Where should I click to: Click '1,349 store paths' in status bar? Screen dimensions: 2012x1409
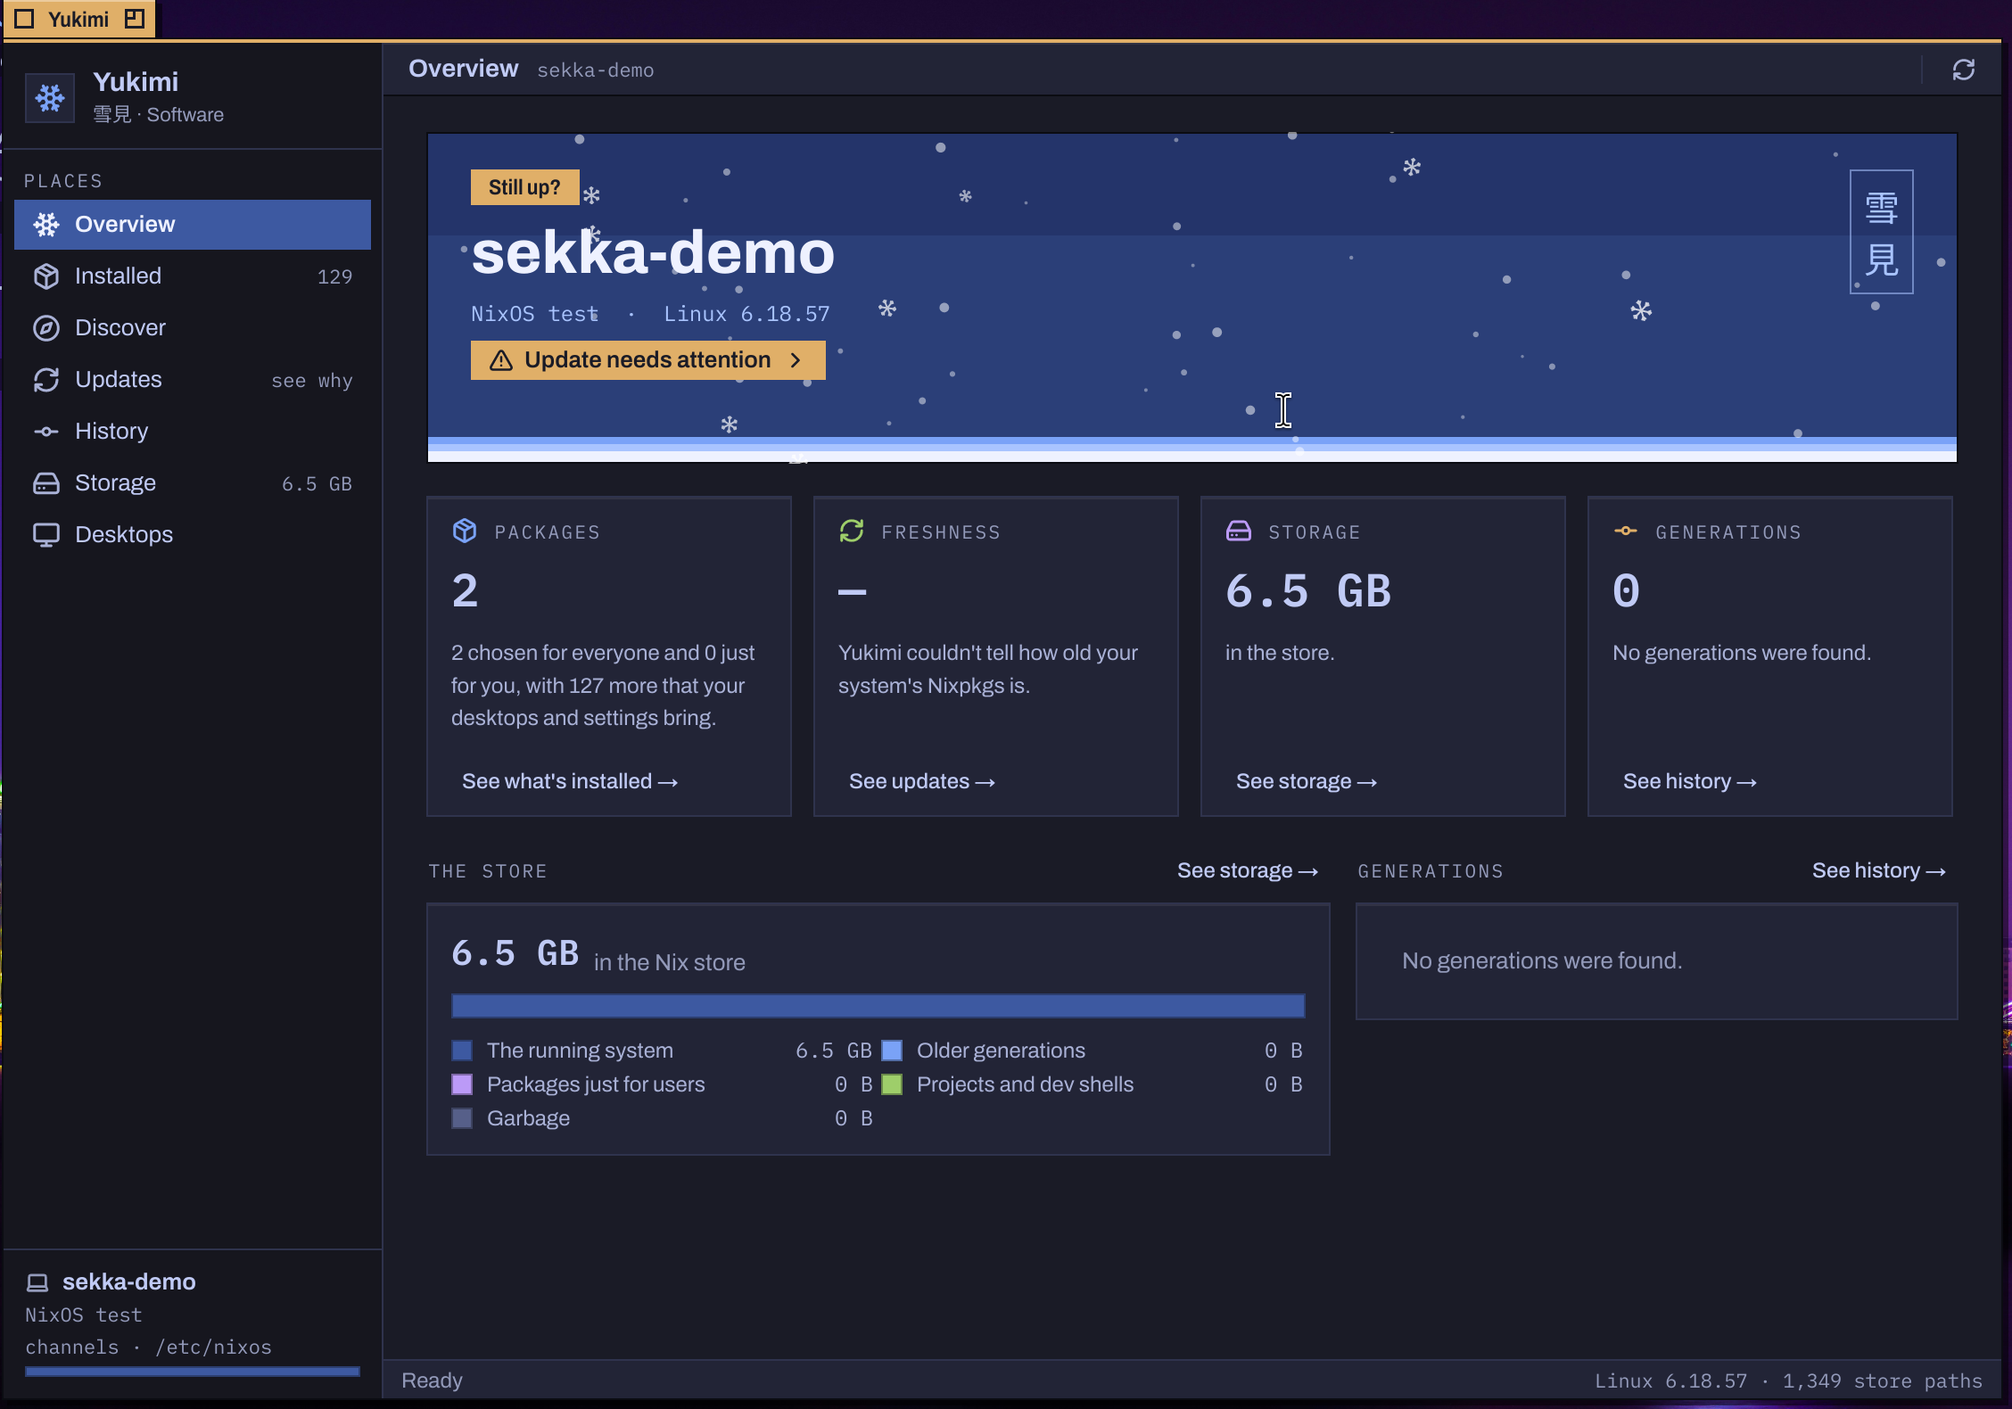(1882, 1380)
